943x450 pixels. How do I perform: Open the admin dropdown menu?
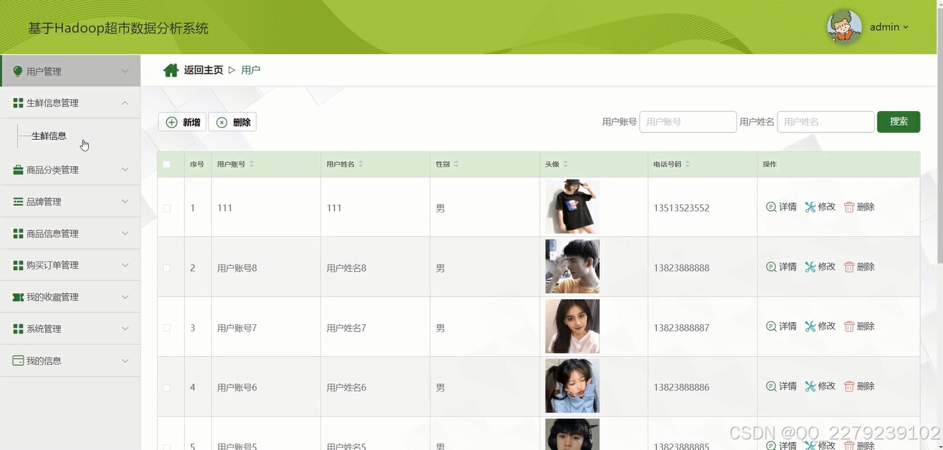click(889, 27)
